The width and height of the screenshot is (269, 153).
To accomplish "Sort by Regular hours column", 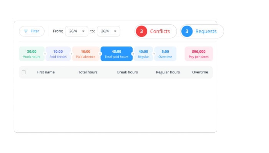I will tap(168, 72).
